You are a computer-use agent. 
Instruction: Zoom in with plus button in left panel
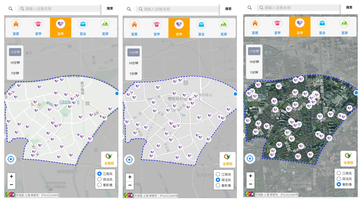pos(11,176)
